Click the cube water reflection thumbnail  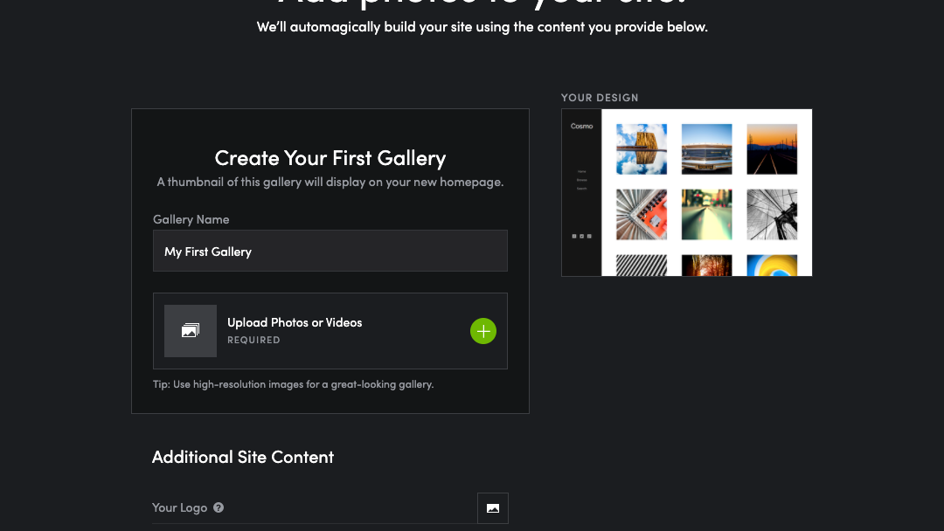[641, 148]
